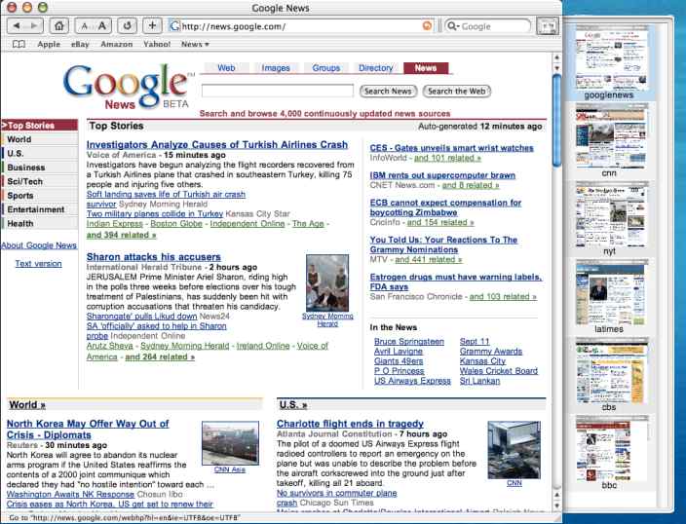Open the home page with the house icon
The image size is (686, 524).
click(58, 25)
